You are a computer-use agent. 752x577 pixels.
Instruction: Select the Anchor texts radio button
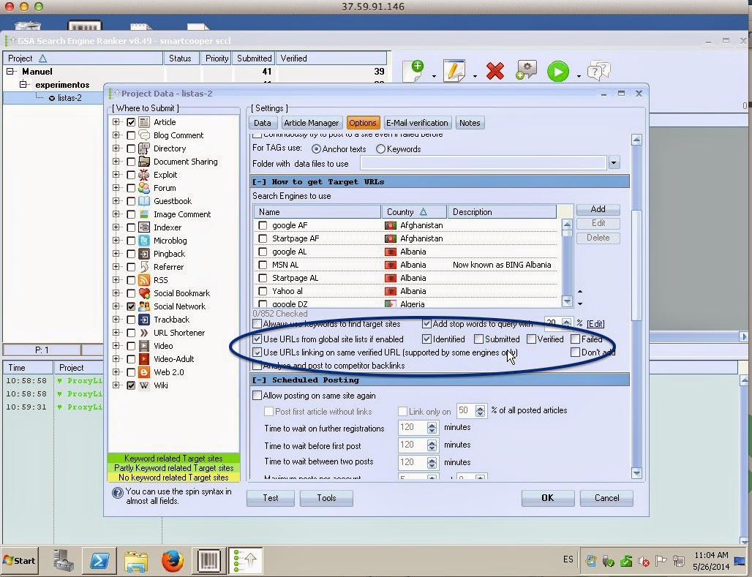point(316,148)
